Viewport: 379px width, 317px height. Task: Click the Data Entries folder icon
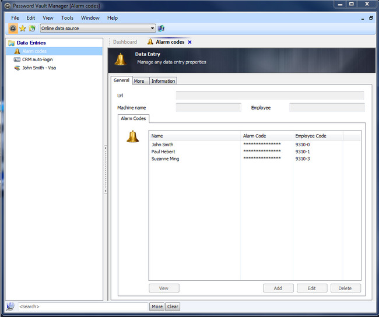pos(11,43)
